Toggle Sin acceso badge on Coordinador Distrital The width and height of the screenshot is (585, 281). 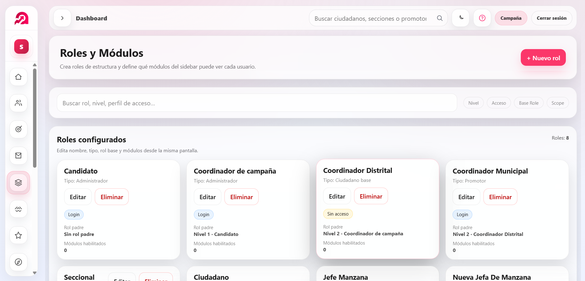(x=338, y=213)
